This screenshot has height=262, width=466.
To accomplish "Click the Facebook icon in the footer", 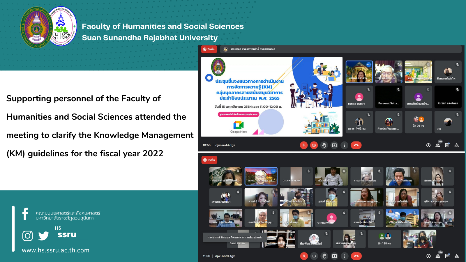I will pyautogui.click(x=26, y=214).
